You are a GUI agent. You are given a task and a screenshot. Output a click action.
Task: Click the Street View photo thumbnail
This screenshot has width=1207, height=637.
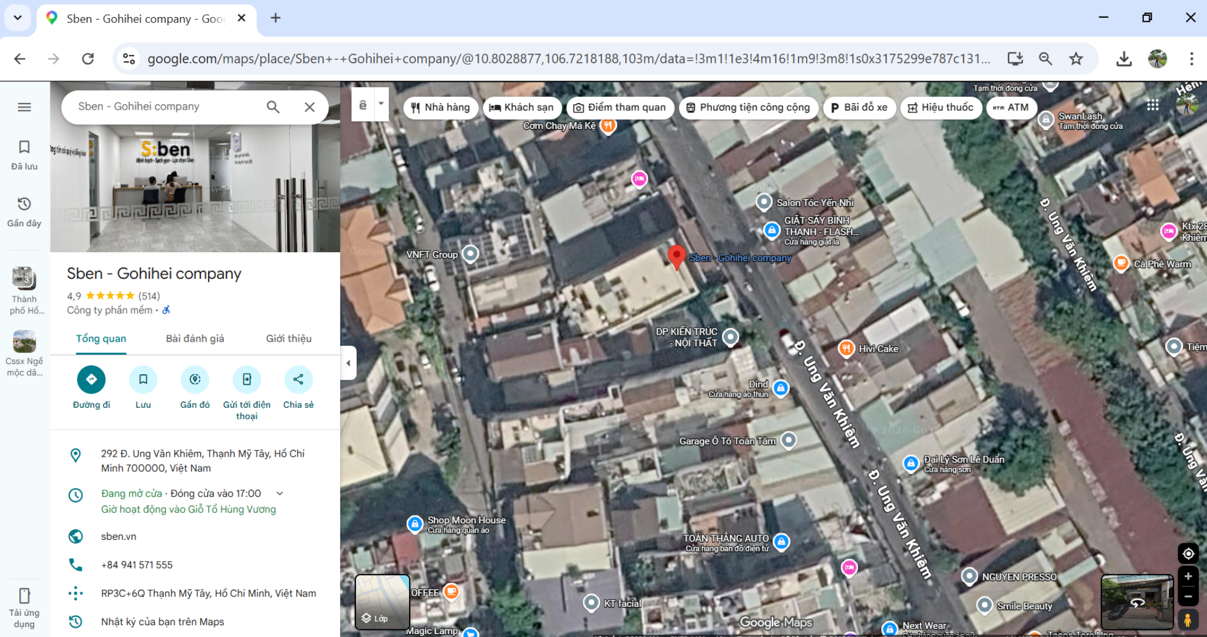(x=1137, y=602)
